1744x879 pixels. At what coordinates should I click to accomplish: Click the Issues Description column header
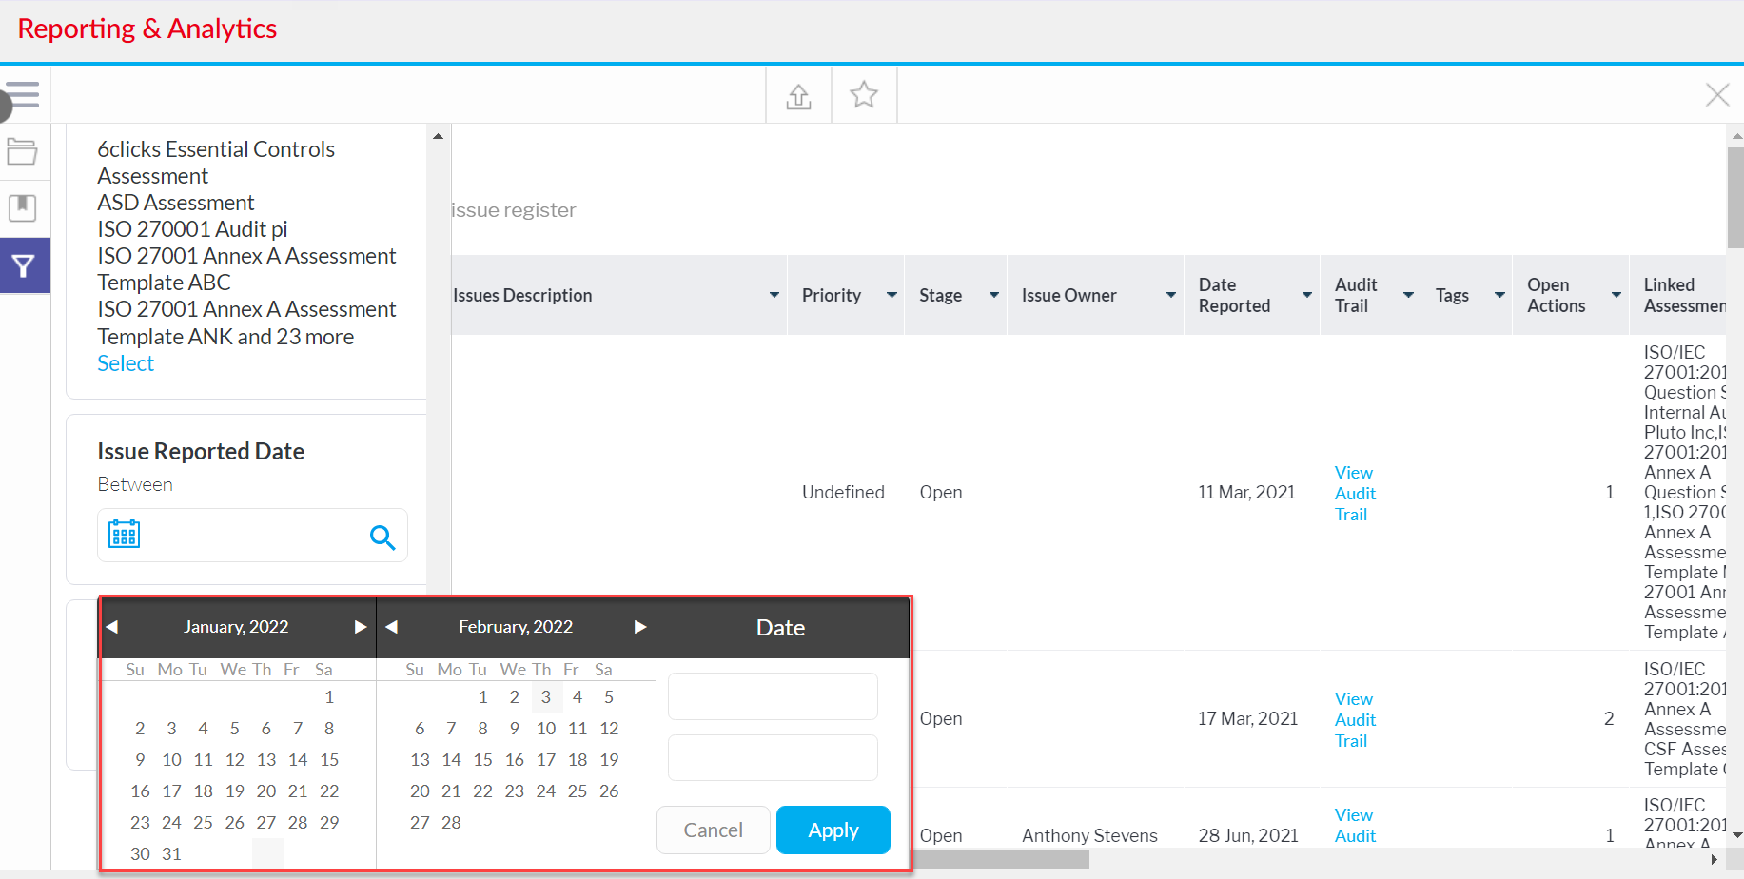click(x=523, y=295)
